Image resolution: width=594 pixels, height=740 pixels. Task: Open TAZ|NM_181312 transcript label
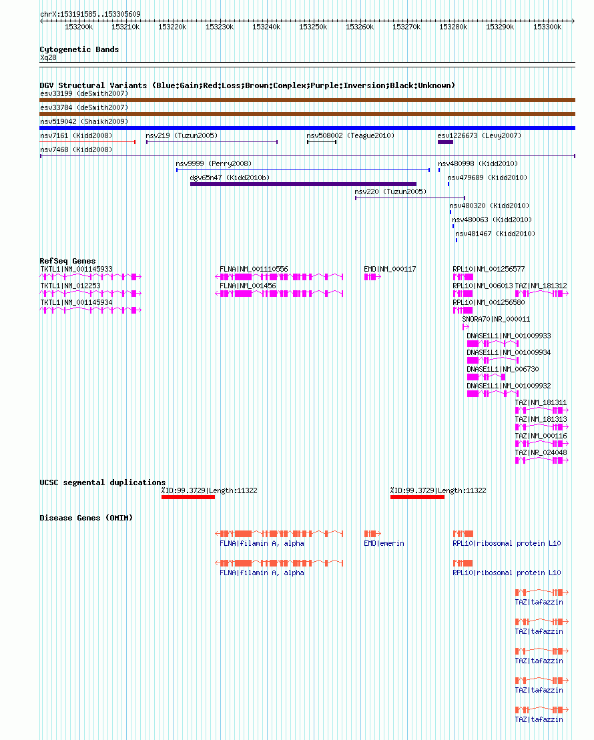541,286
